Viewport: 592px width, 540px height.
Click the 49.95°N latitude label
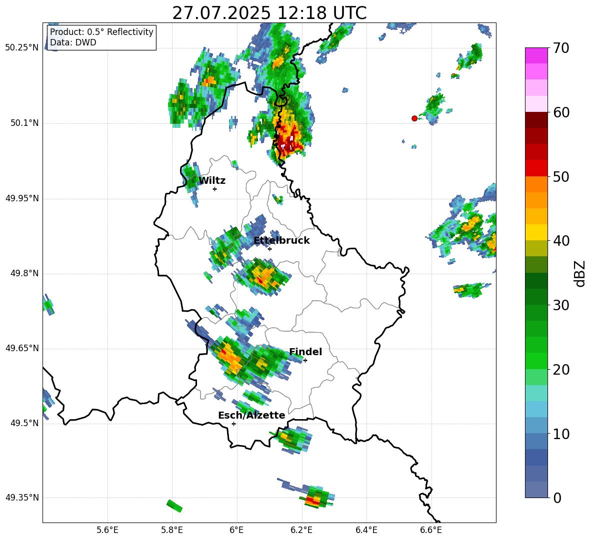pos(22,198)
